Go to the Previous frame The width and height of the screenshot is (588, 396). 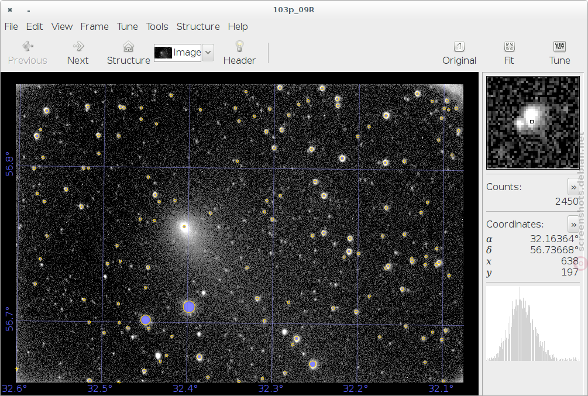pos(27,53)
